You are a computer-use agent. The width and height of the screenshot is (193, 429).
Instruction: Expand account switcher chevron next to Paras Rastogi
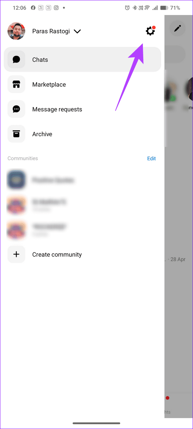77,31
